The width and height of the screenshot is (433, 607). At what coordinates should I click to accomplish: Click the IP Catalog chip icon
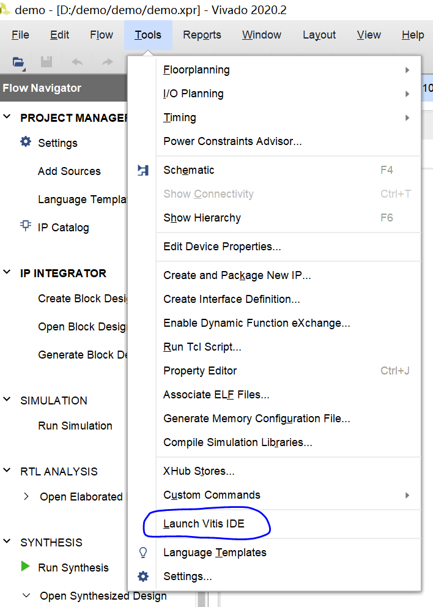(x=26, y=226)
